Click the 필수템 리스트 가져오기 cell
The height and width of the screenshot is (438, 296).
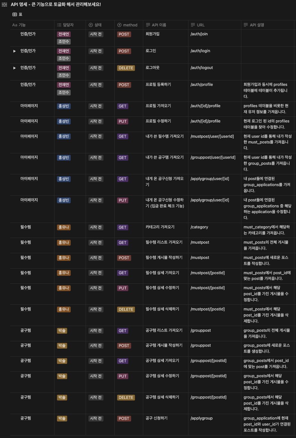166,245
